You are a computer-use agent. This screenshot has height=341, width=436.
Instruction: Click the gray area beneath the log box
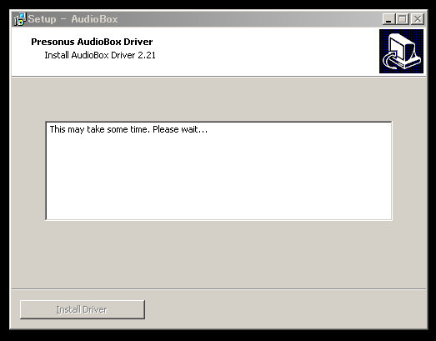point(219,253)
